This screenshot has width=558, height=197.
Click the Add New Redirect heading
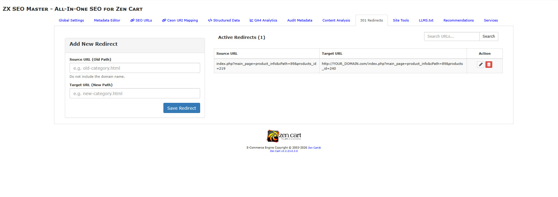93,44
